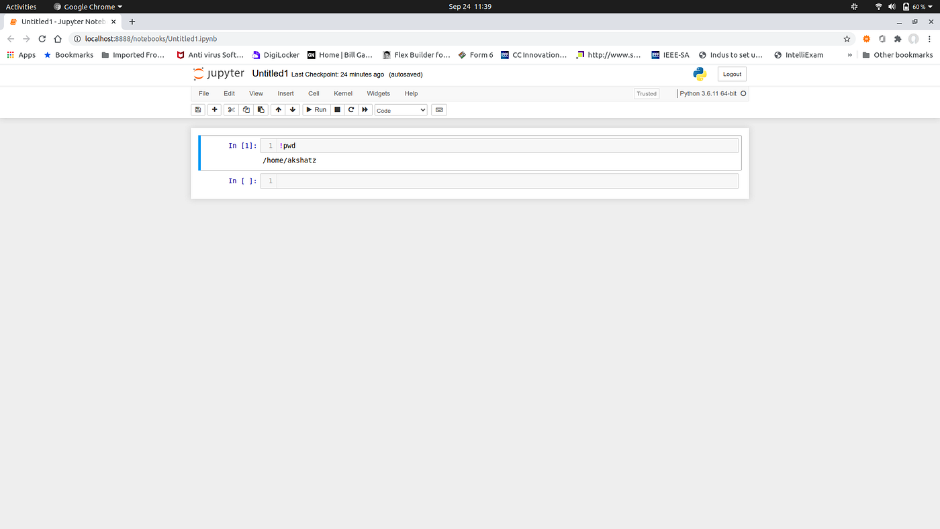Open the cell type dropdown showing Code
The image size is (940, 529).
coord(401,109)
